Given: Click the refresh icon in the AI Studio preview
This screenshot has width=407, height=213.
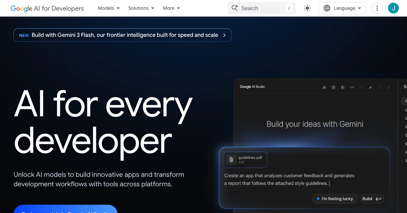Looking at the screenshot, I should pyautogui.click(x=380, y=88).
